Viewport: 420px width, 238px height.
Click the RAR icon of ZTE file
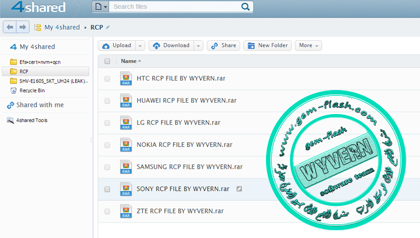click(x=126, y=211)
